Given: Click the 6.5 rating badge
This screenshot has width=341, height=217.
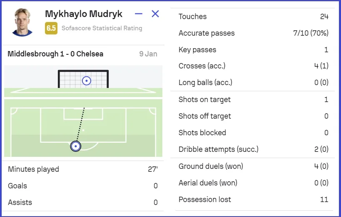Looking at the screenshot, I should [x=51, y=28].
